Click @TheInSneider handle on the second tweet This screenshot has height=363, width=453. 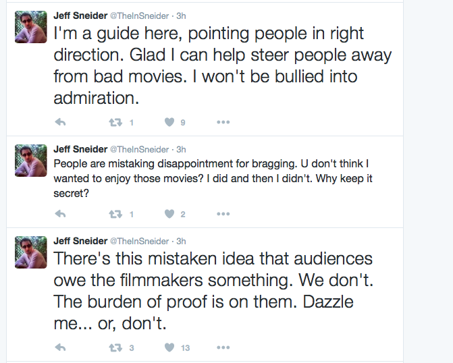tap(139, 149)
